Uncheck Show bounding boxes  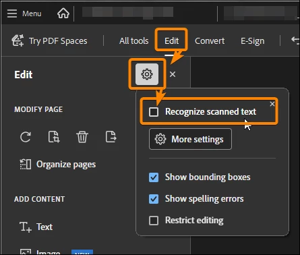(154, 177)
